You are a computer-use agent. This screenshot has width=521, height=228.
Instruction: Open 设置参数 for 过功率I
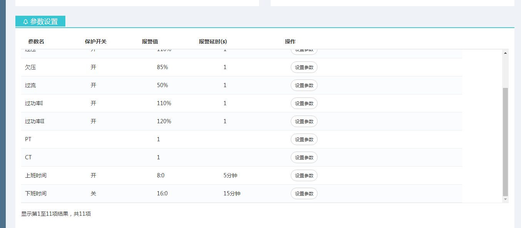[x=304, y=103]
